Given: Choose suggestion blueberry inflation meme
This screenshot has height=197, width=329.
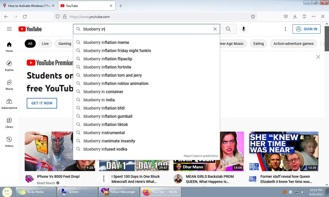Looking at the screenshot, I should (147, 42).
